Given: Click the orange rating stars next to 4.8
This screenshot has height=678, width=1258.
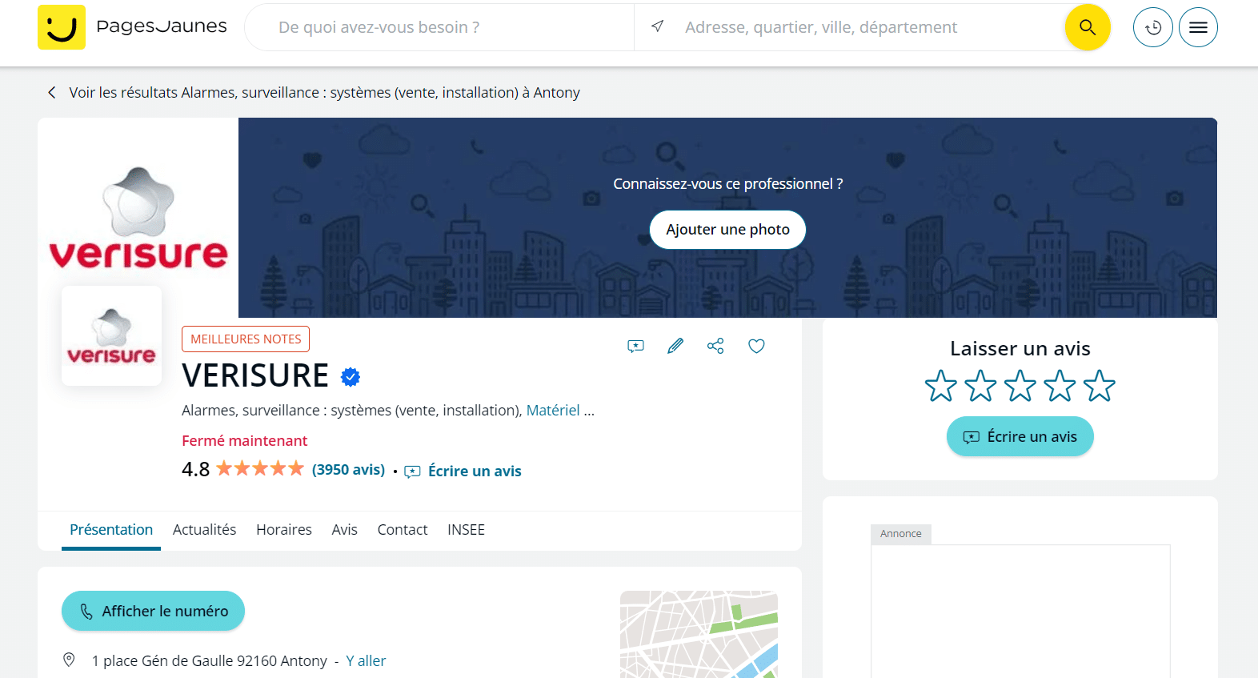Looking at the screenshot, I should coord(260,468).
